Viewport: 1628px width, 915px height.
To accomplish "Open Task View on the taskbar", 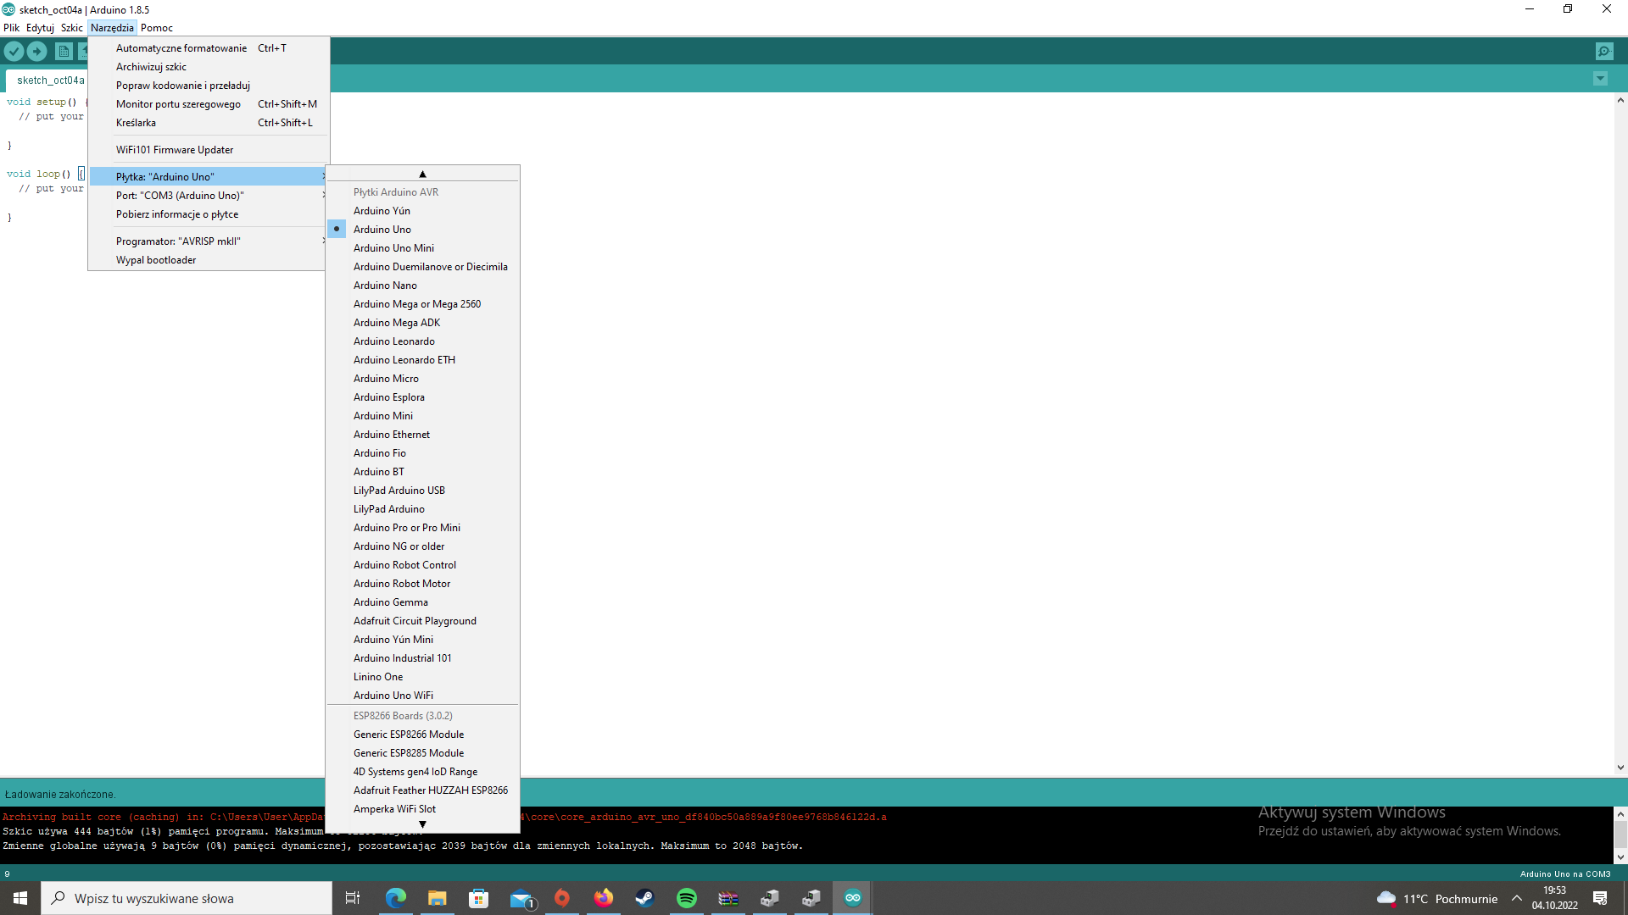I will click(x=353, y=898).
